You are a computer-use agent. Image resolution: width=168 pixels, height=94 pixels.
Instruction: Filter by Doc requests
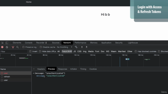click(103, 51)
